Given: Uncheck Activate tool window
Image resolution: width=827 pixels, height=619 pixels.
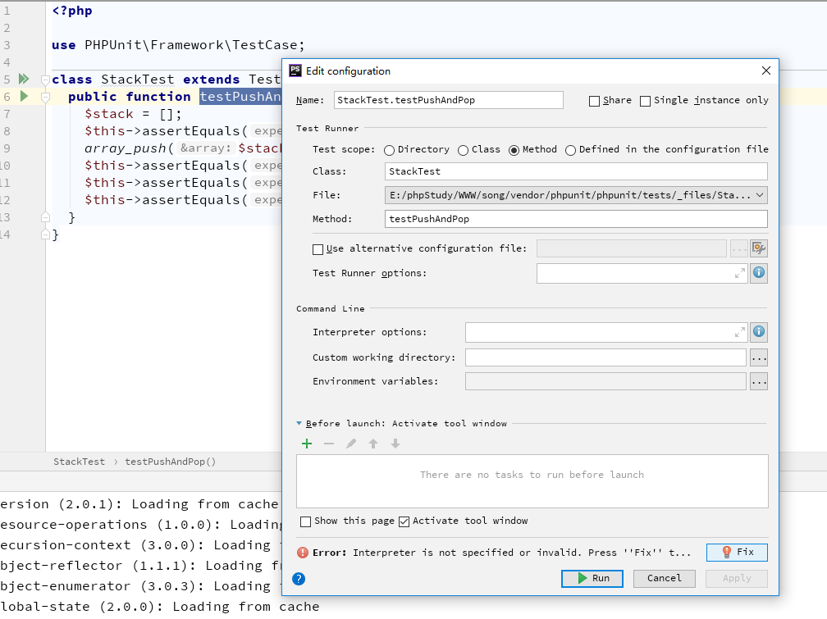Looking at the screenshot, I should (x=404, y=521).
